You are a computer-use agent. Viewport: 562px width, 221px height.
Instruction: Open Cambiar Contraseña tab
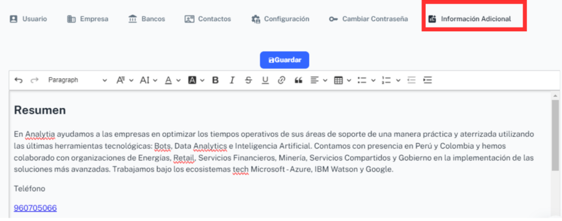coord(368,19)
